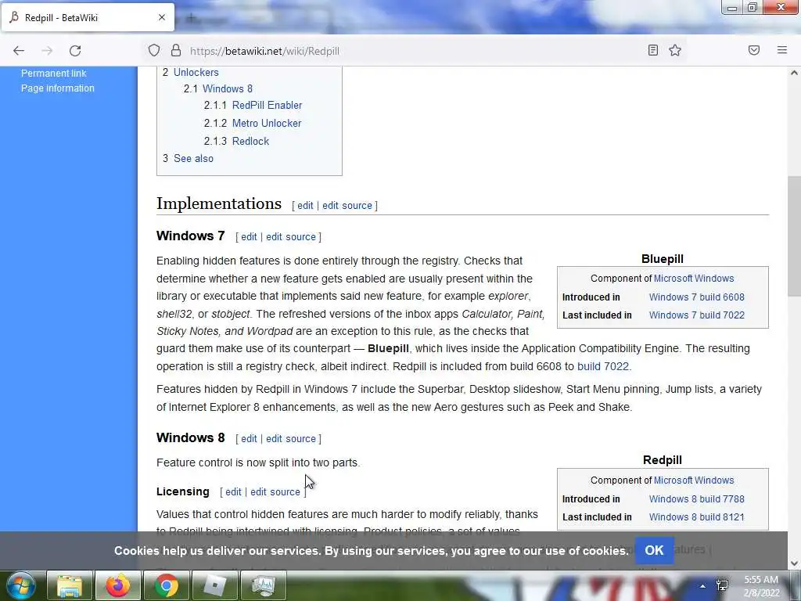Reload the current page
Image resolution: width=801 pixels, height=601 pixels.
[x=75, y=51]
